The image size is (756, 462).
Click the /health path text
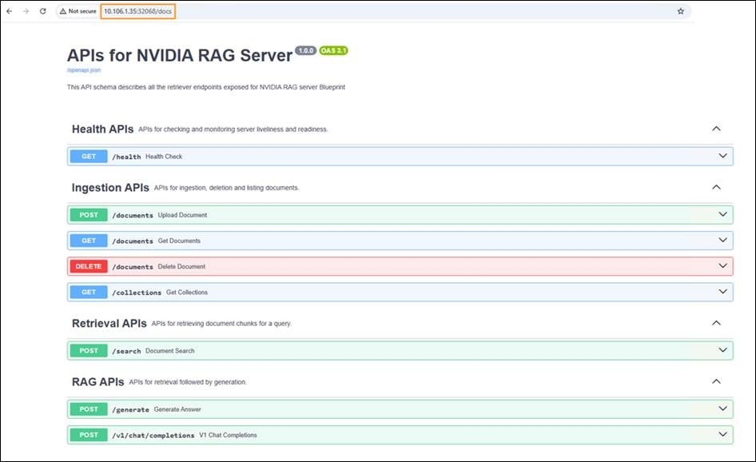(126, 157)
